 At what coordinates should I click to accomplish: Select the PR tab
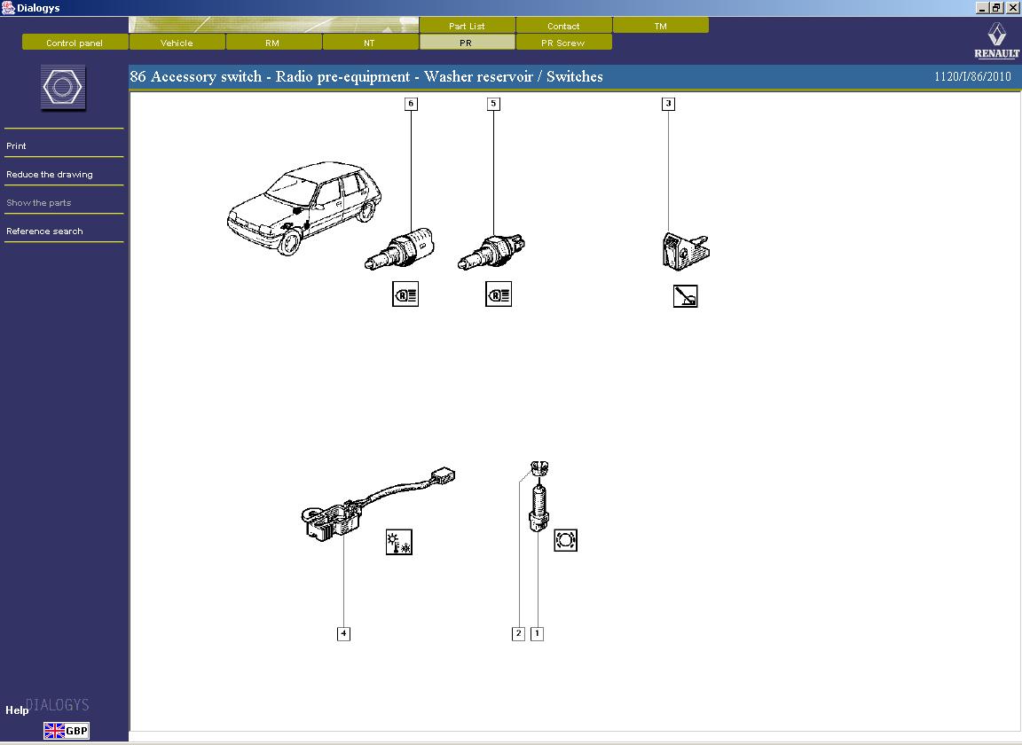click(x=467, y=43)
